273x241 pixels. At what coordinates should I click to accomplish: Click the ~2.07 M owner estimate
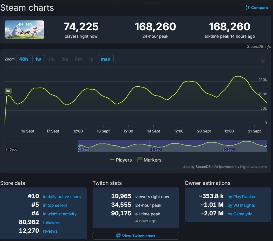click(212, 213)
